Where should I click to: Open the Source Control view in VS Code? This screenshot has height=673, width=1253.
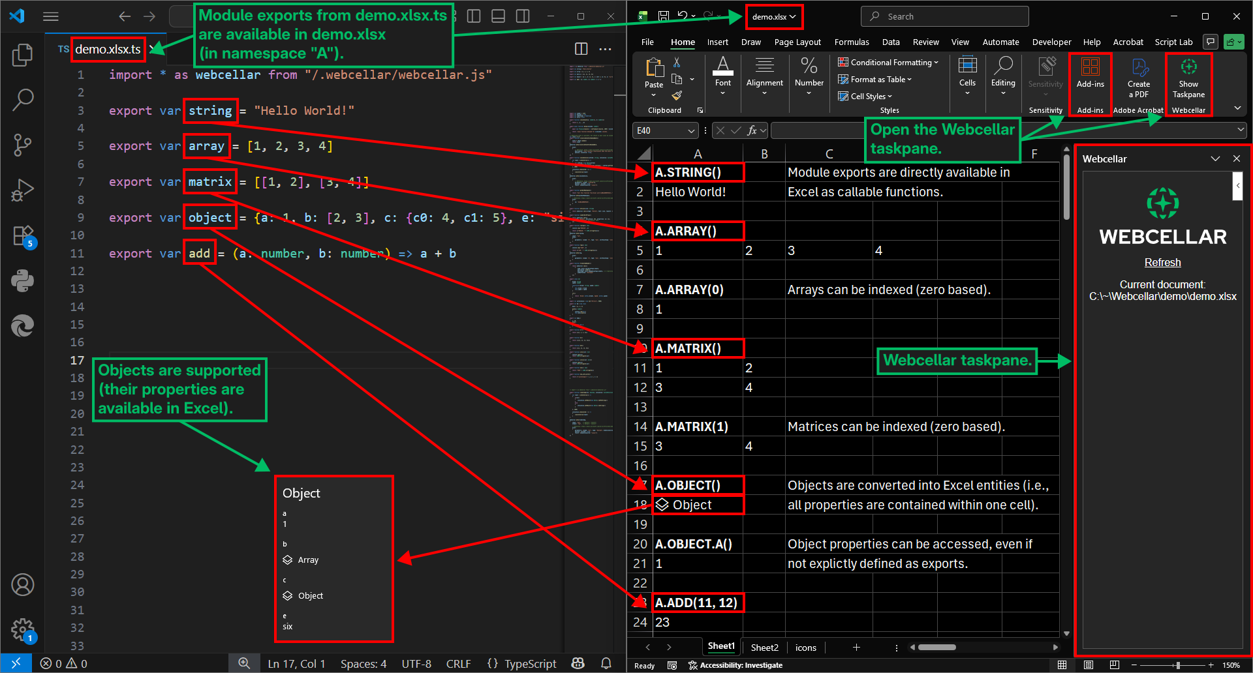pyautogui.click(x=23, y=145)
